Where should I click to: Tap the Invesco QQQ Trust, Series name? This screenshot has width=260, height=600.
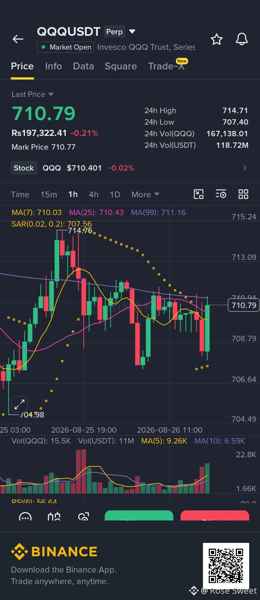pyautogui.click(x=146, y=47)
